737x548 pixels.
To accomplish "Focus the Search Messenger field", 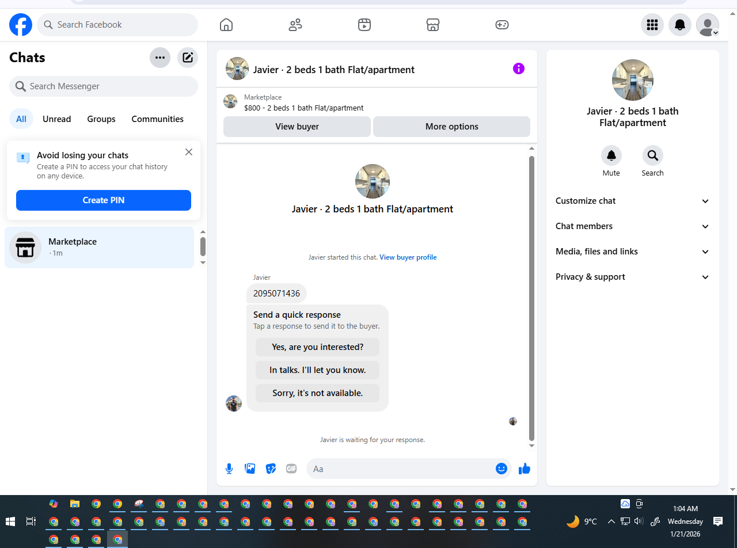I will pyautogui.click(x=104, y=86).
